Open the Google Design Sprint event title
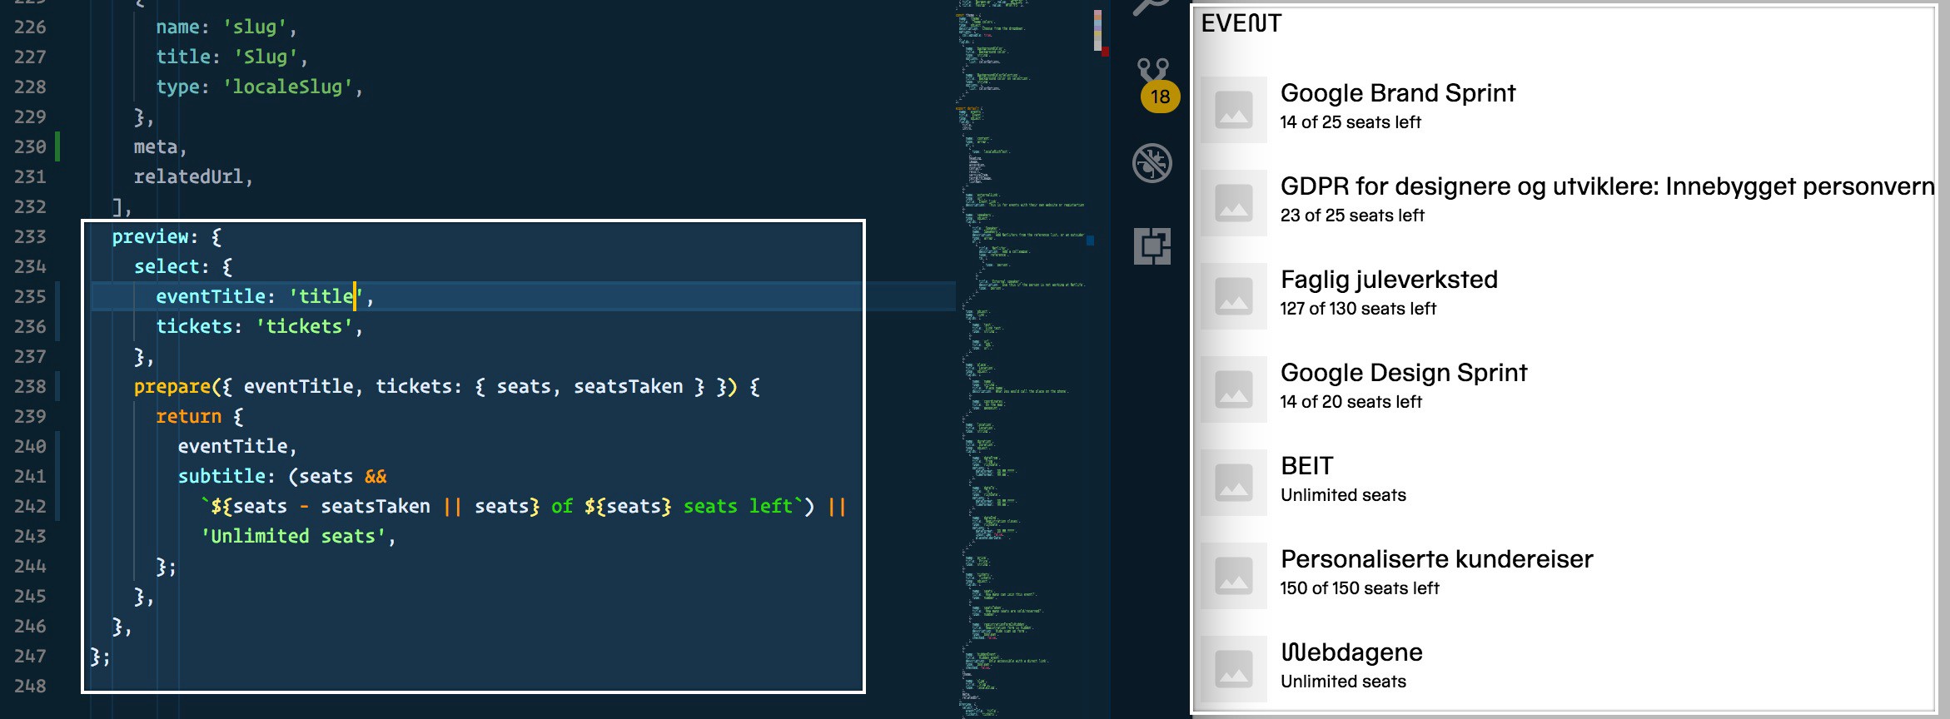The width and height of the screenshot is (1950, 719). pos(1404,373)
